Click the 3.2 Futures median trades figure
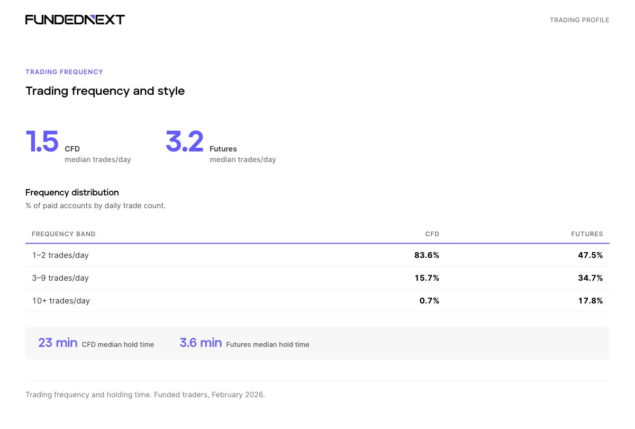The image size is (635, 429). click(185, 142)
